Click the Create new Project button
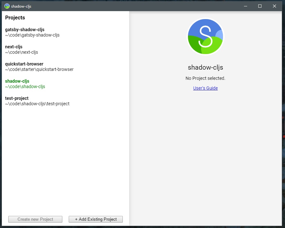 point(35,219)
